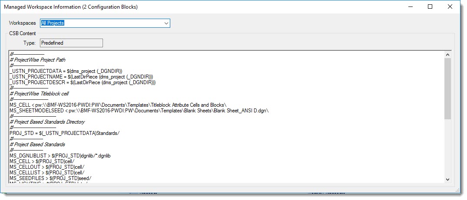The image size is (467, 200).
Task: Click the MS_SHEETMODELSEED path line
Action: point(139,111)
